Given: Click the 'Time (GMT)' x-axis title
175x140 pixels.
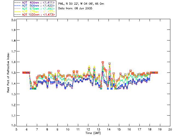Looking at the screenshot, I should [93, 133].
